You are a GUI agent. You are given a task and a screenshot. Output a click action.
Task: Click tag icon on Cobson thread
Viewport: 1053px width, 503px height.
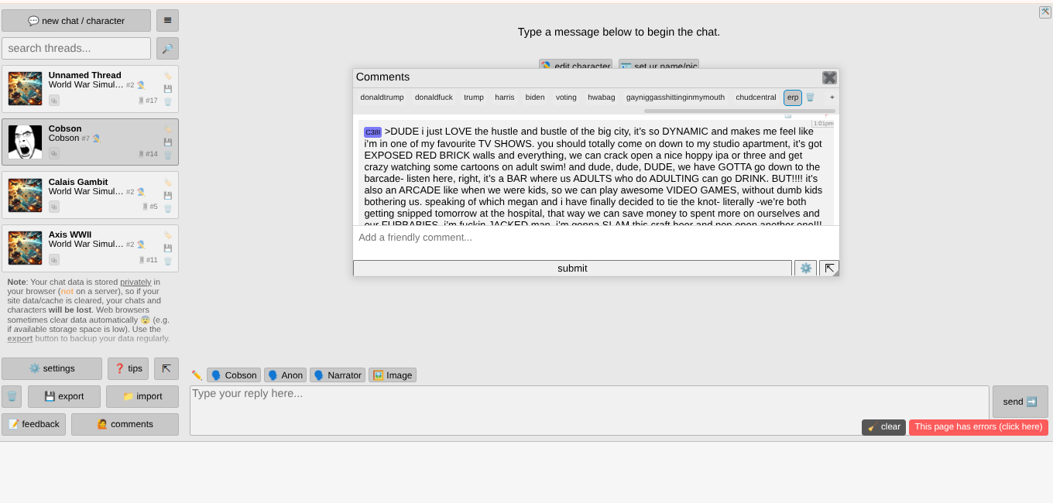(x=168, y=129)
